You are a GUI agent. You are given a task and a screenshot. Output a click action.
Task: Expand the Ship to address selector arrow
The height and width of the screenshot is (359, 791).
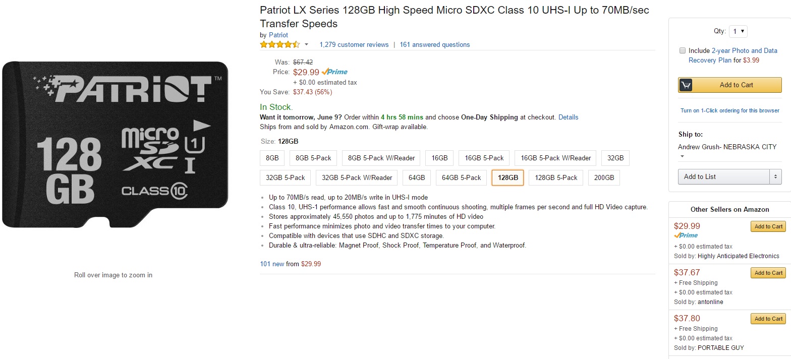682,156
